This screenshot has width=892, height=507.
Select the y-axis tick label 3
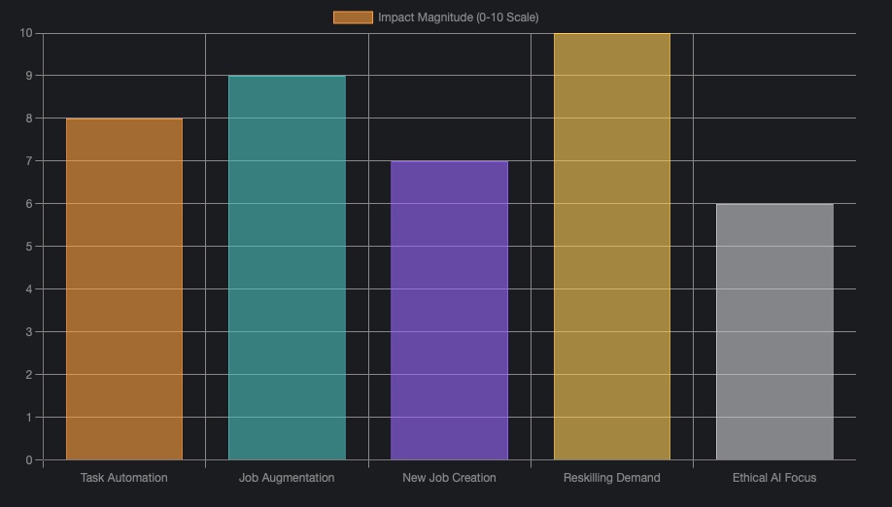28,332
